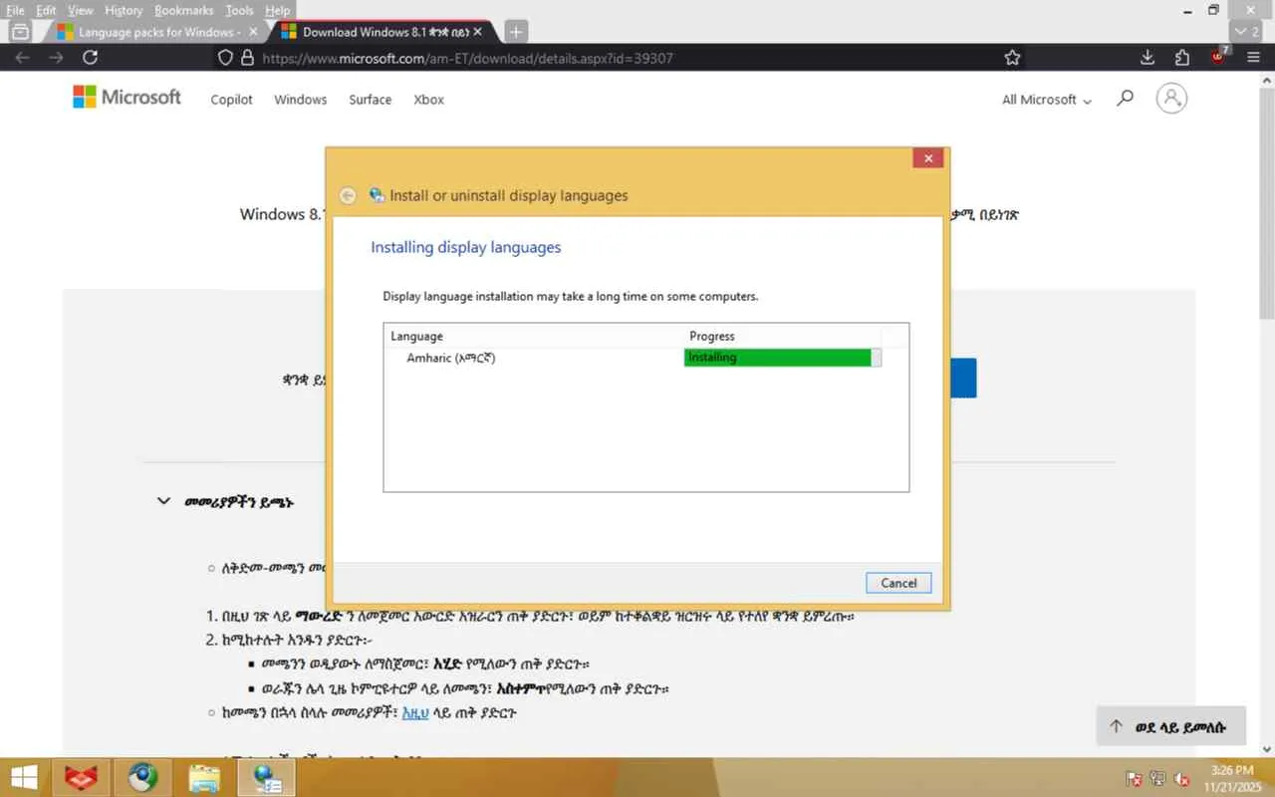Image resolution: width=1275 pixels, height=797 pixels.
Task: Open the Microsoft site search
Action: 1125,99
